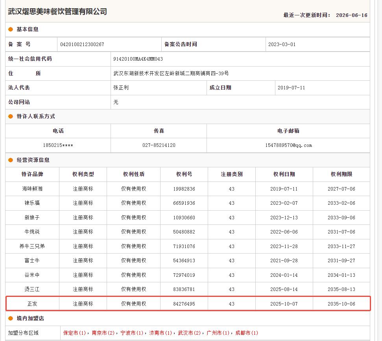Select record number 0420100212300267
The height and width of the screenshot is (341, 382).
pos(82,44)
